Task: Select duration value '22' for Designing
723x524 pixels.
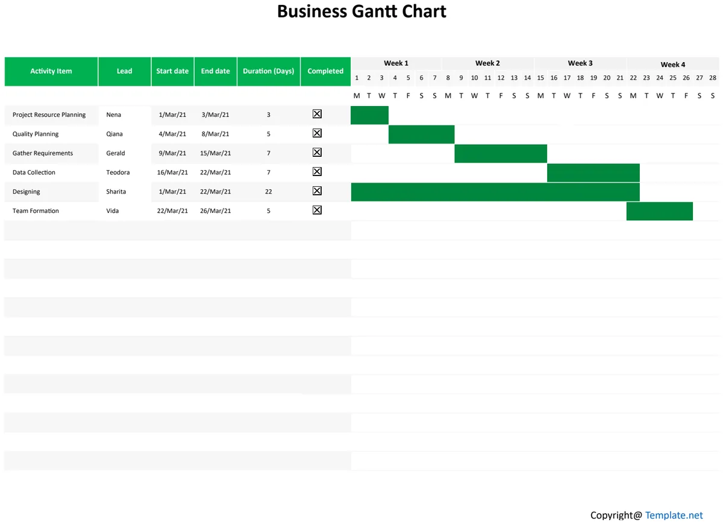Action: (x=269, y=192)
